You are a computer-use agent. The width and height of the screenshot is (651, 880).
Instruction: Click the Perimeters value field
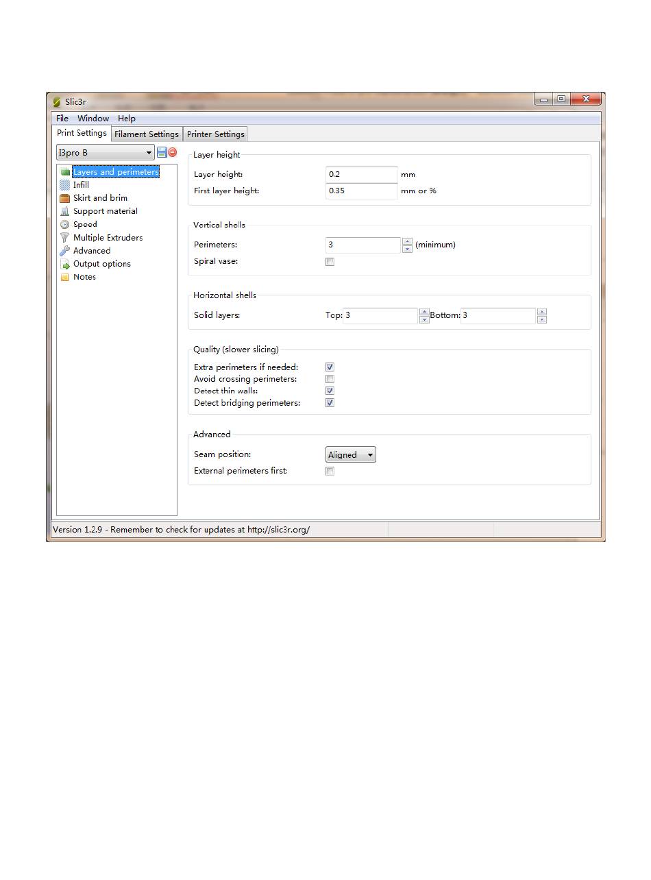tap(363, 245)
